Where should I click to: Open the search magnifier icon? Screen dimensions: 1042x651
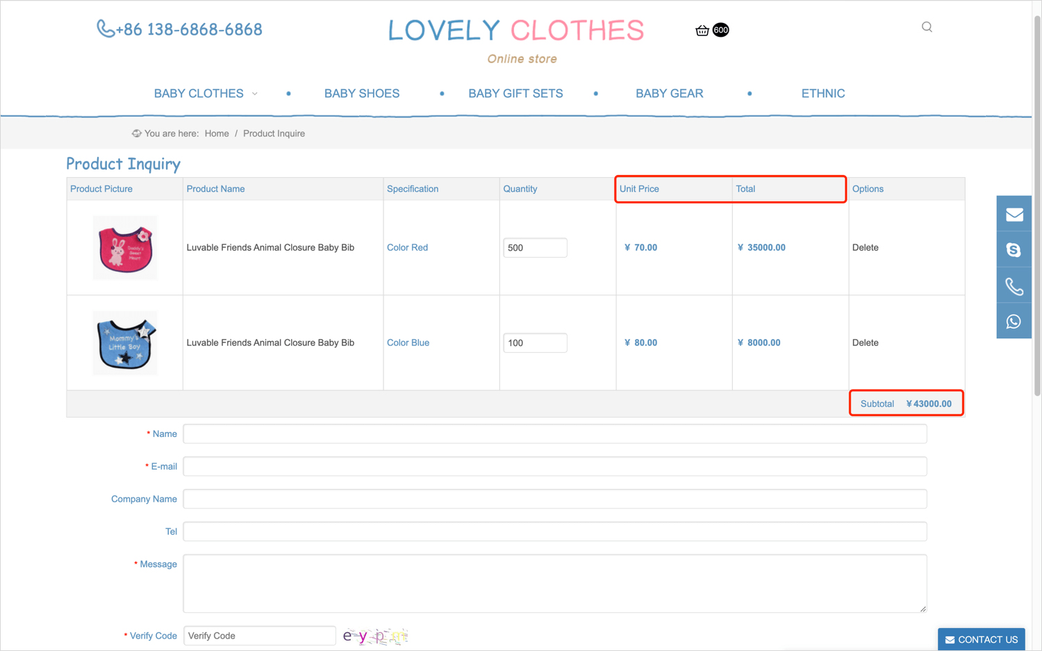click(x=927, y=27)
